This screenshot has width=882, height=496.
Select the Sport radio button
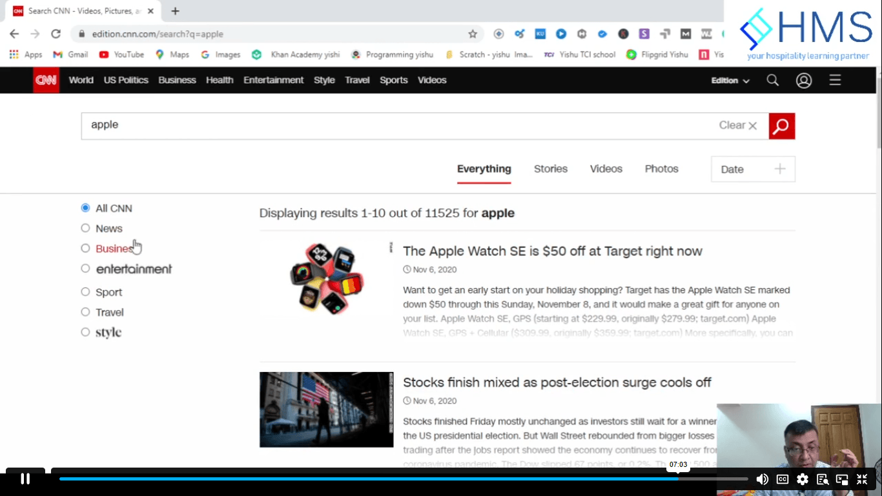(x=85, y=292)
